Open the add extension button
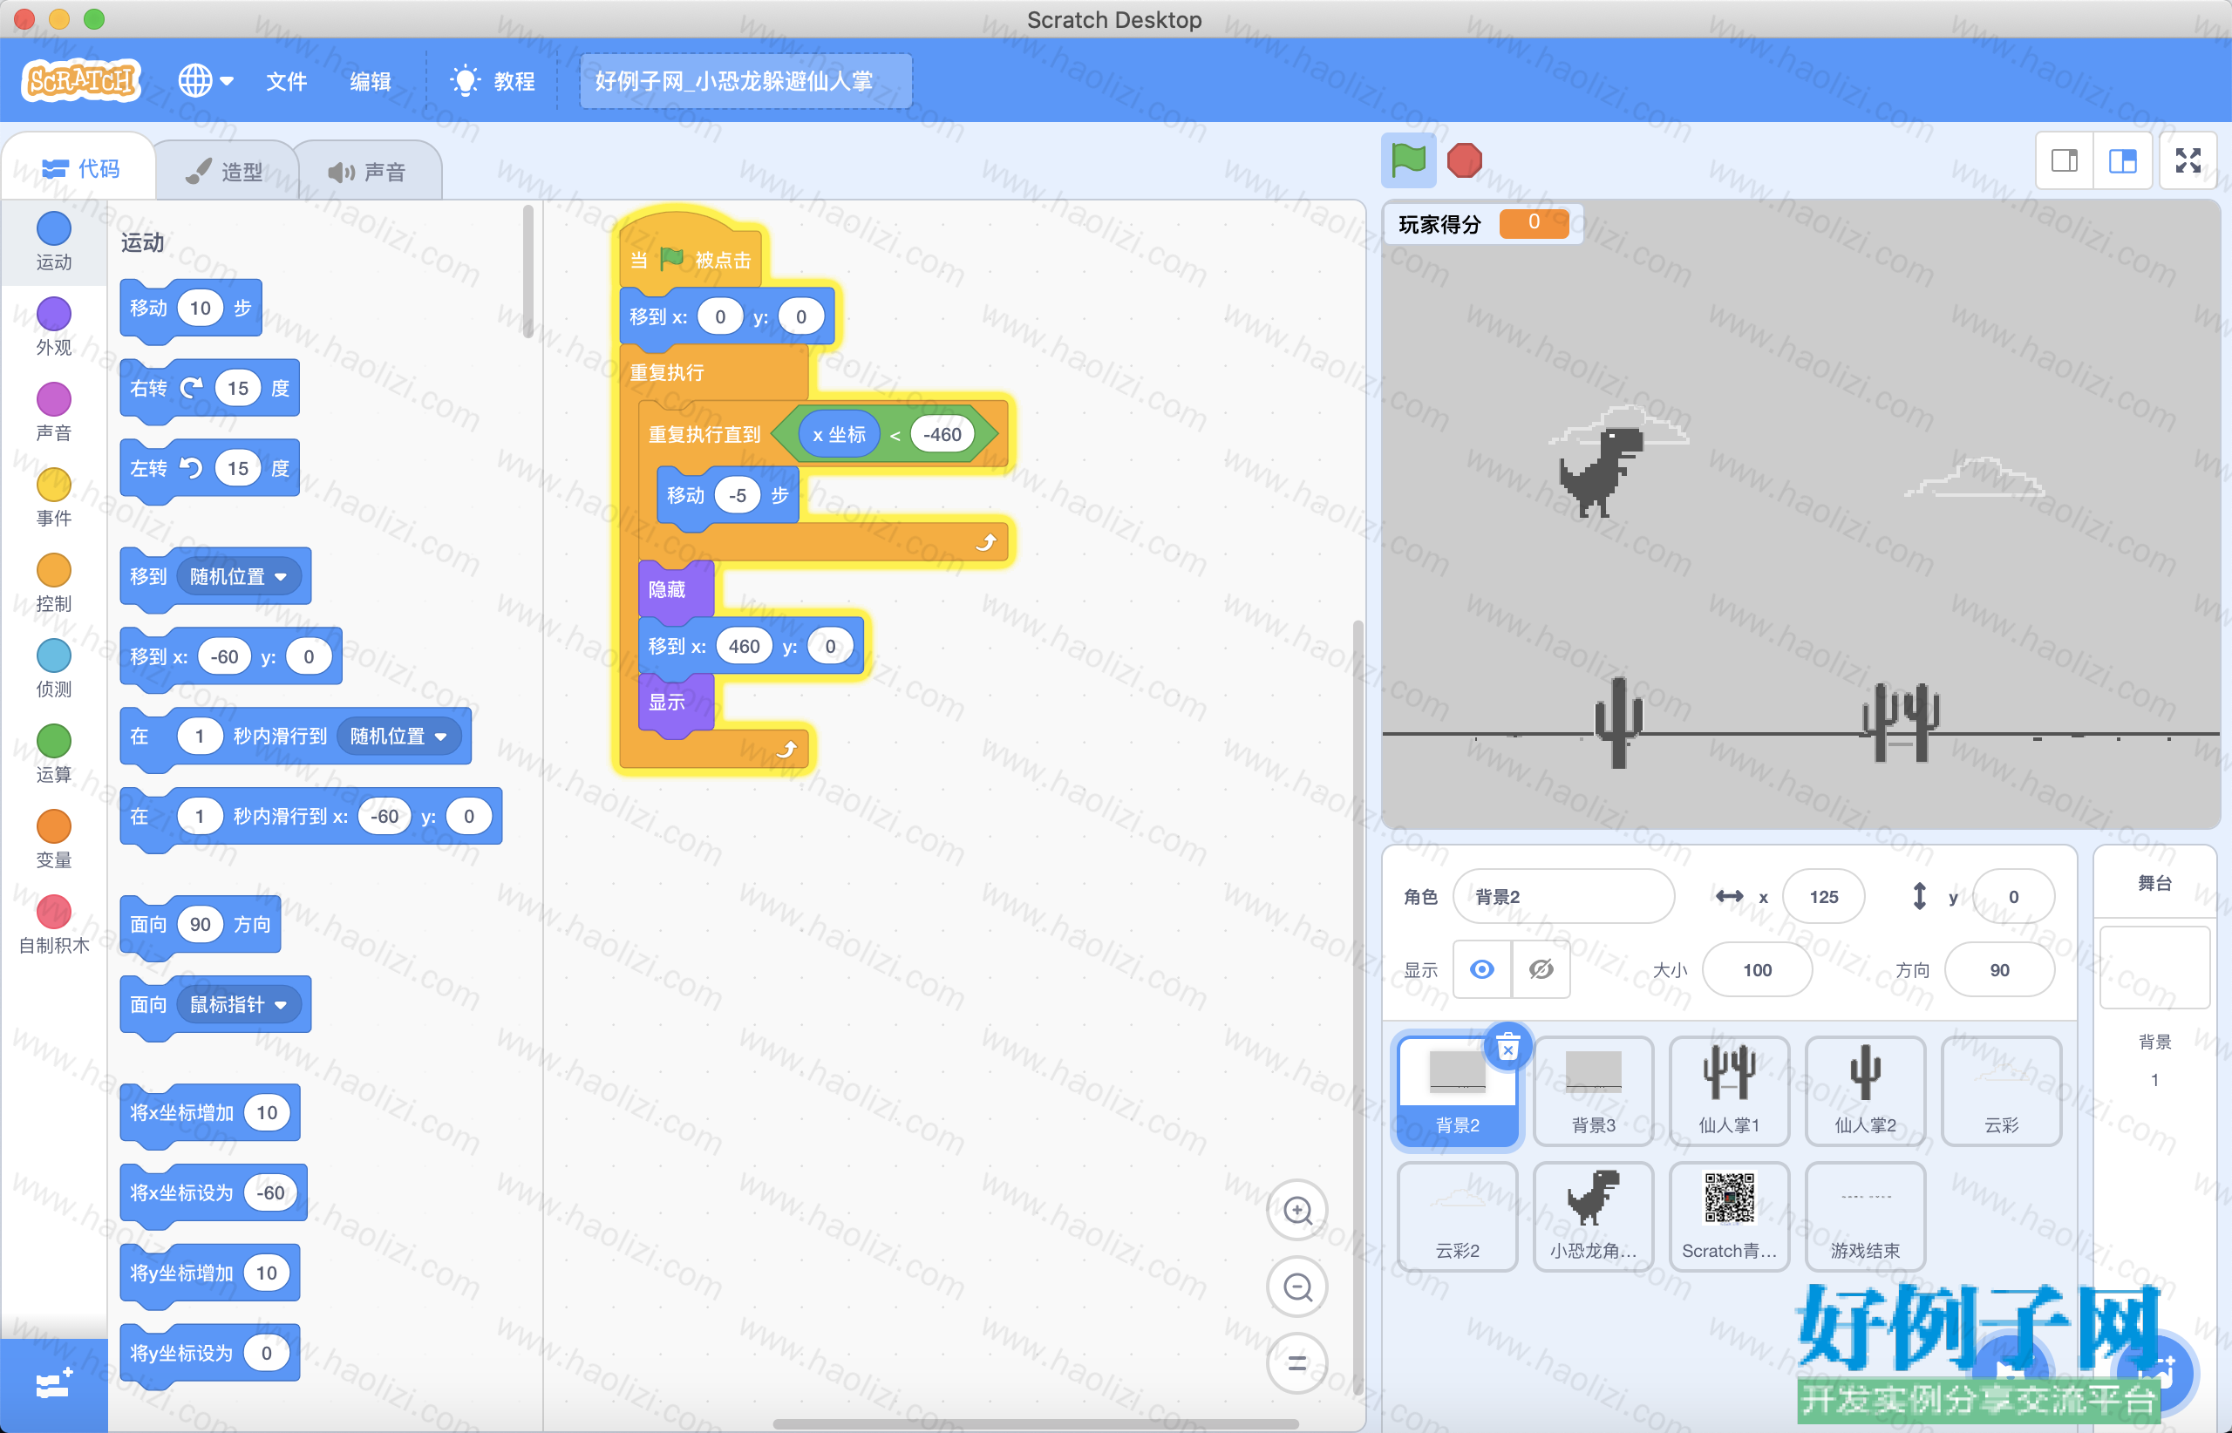The height and width of the screenshot is (1433, 2232). pos(54,1384)
